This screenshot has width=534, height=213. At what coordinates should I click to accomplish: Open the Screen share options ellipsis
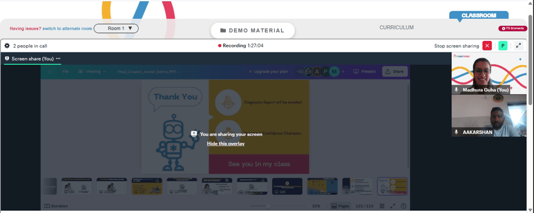[x=58, y=59]
